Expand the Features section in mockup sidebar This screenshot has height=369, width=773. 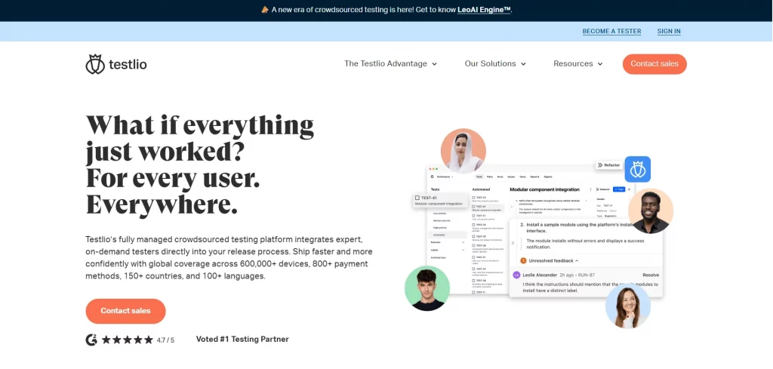tap(463, 242)
